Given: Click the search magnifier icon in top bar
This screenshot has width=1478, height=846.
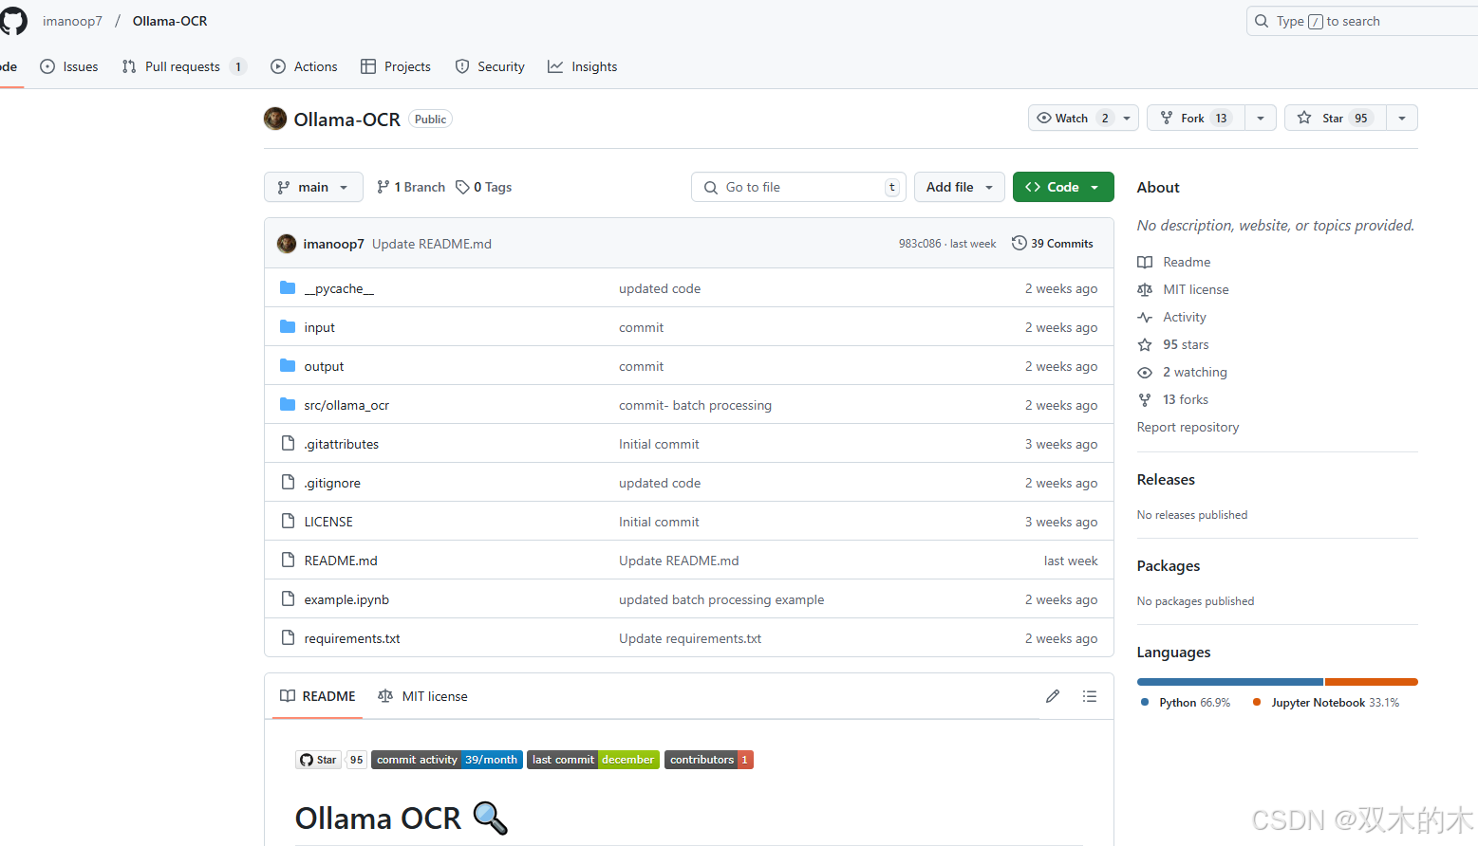Looking at the screenshot, I should click(1262, 21).
